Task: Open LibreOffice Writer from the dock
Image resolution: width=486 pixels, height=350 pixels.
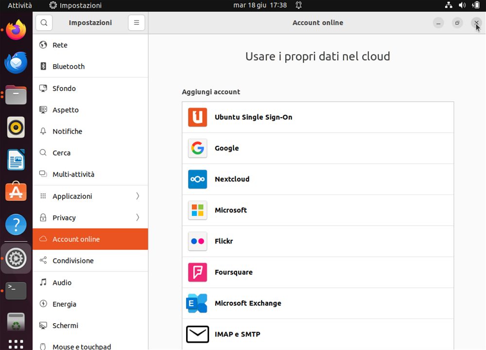Action: tap(16, 160)
